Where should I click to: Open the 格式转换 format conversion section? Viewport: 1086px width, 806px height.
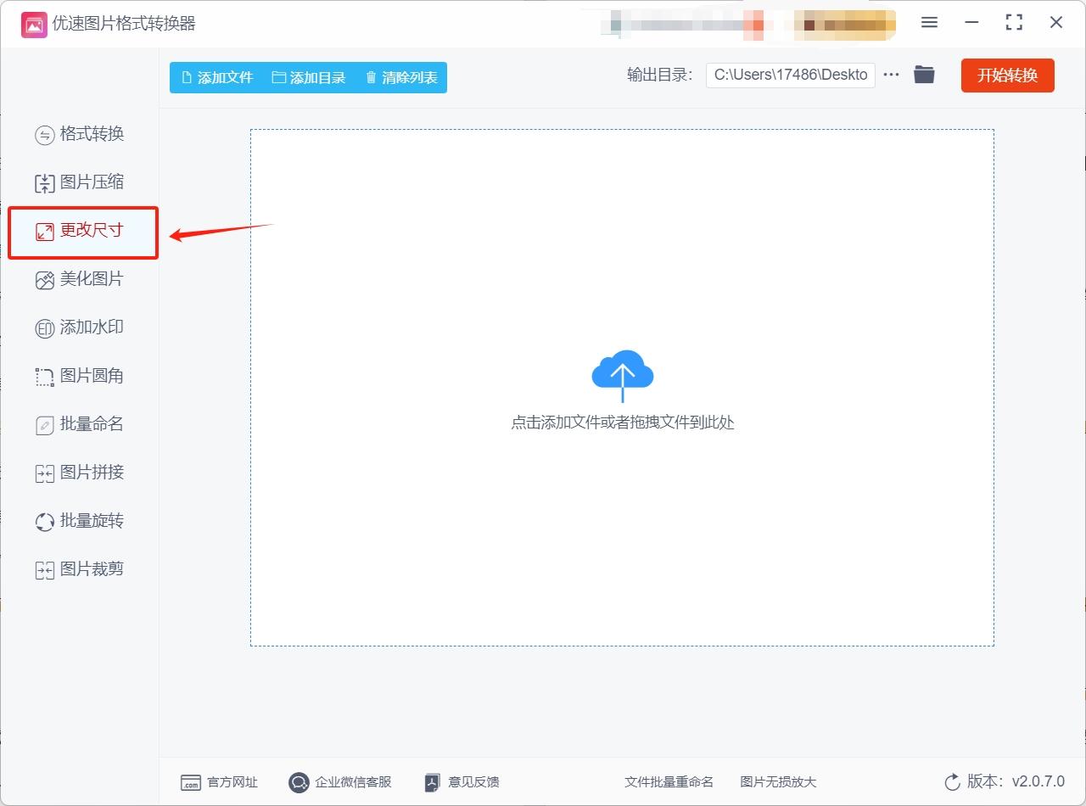pyautogui.click(x=80, y=134)
